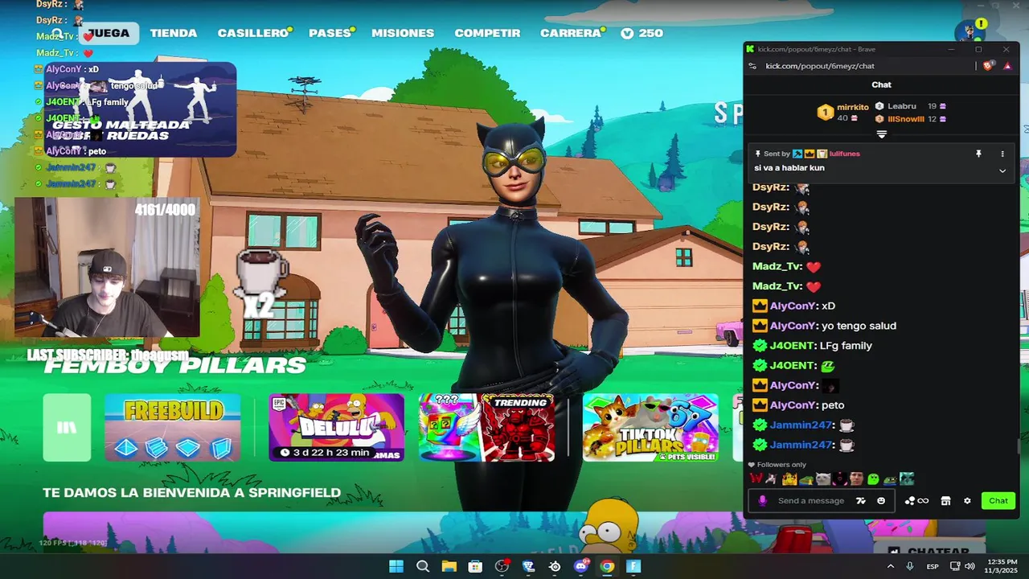This screenshot has width=1029, height=579.
Task: Select the TIKTOK PILLARS game tile
Action: point(650,427)
